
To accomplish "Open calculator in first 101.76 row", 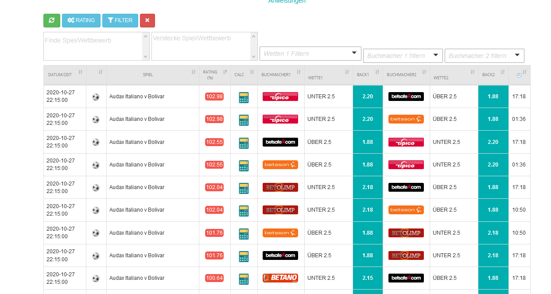I will click(244, 233).
